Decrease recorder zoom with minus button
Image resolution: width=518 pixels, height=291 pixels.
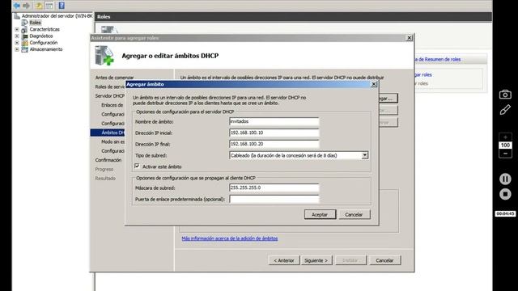(x=505, y=154)
